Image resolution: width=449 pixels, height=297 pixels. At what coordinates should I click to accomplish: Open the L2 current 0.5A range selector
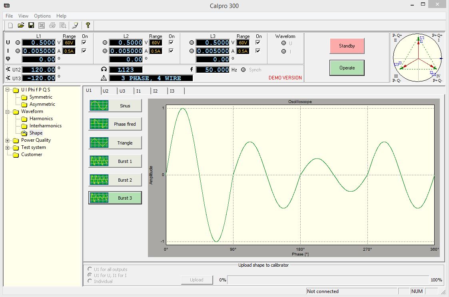pos(156,51)
